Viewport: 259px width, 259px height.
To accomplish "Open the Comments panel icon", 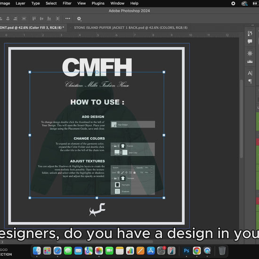I will click(x=250, y=41).
